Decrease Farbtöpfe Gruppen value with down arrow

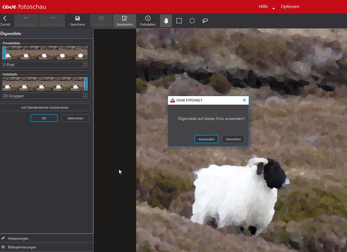[x=85, y=97]
